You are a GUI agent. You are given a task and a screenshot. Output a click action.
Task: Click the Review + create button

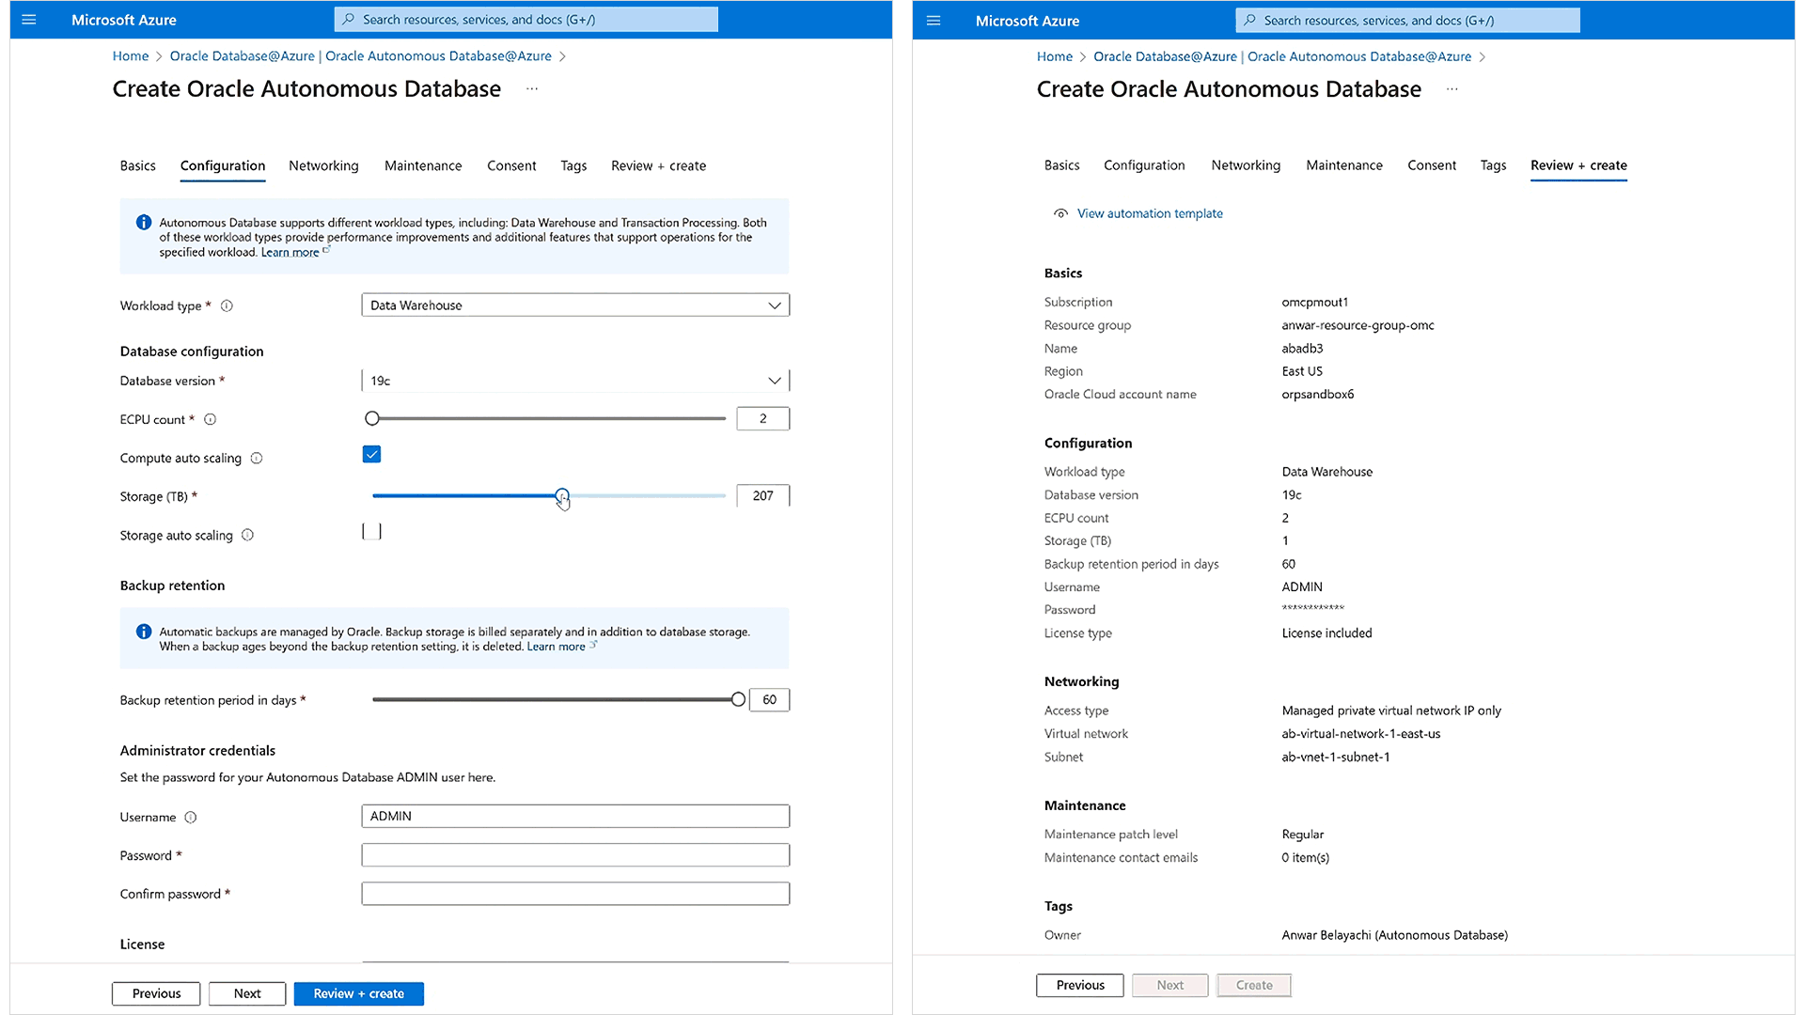358,993
